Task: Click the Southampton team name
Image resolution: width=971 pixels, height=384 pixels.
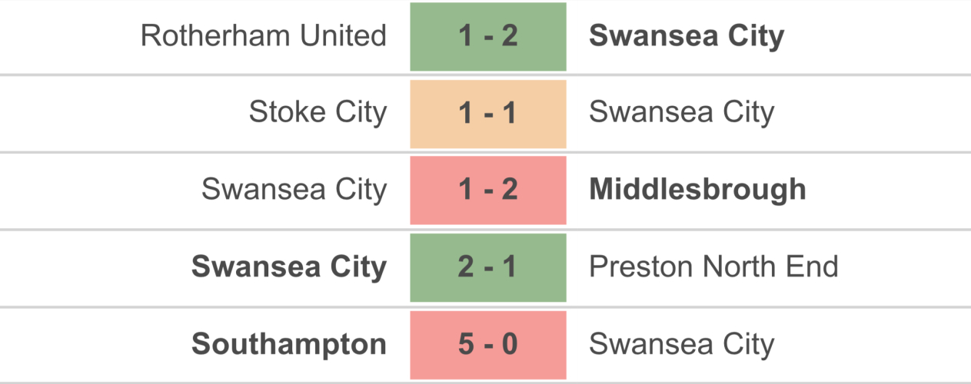Action: click(x=289, y=344)
